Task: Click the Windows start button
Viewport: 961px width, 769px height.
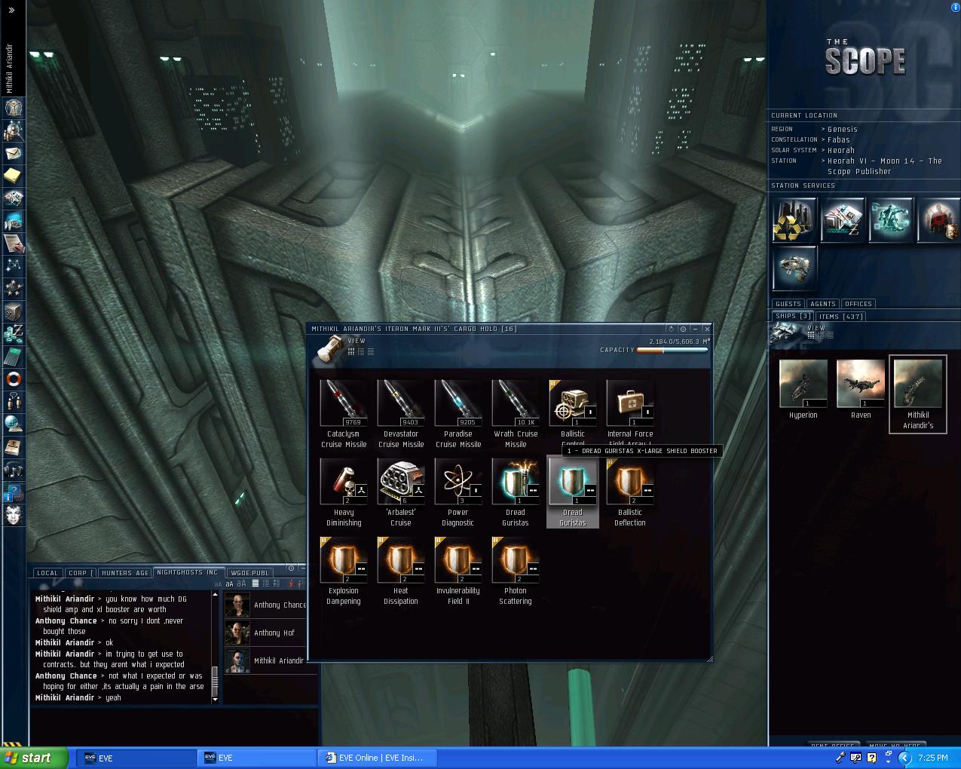Action: pos(35,758)
